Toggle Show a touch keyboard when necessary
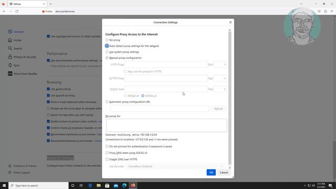The image size is (336, 189). (48, 102)
